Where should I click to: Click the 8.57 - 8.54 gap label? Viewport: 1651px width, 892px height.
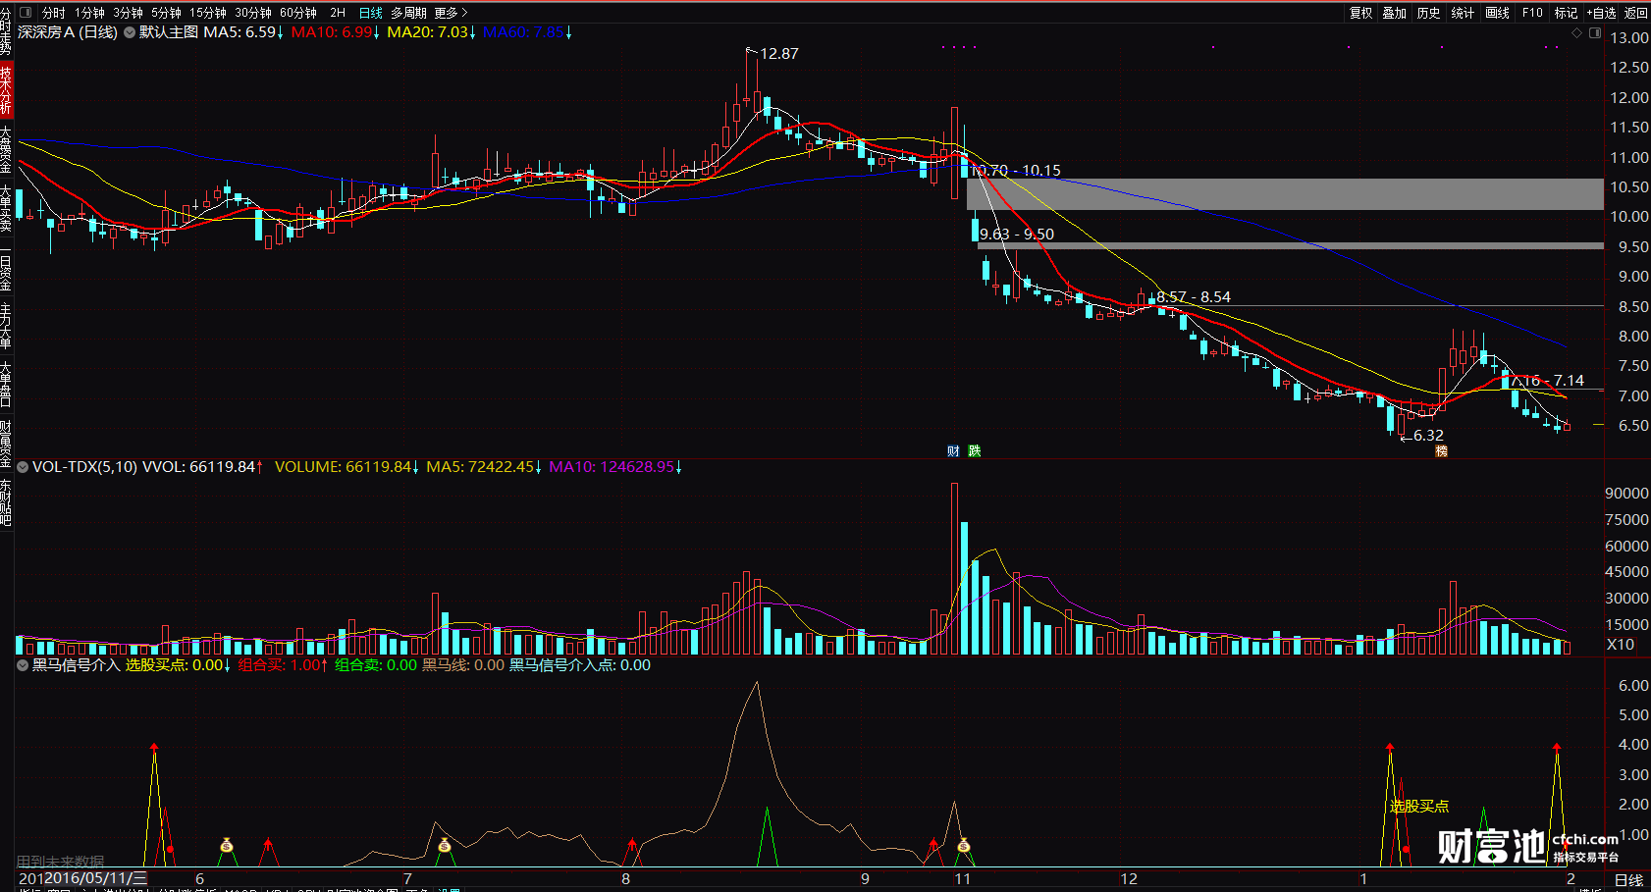point(1194,297)
